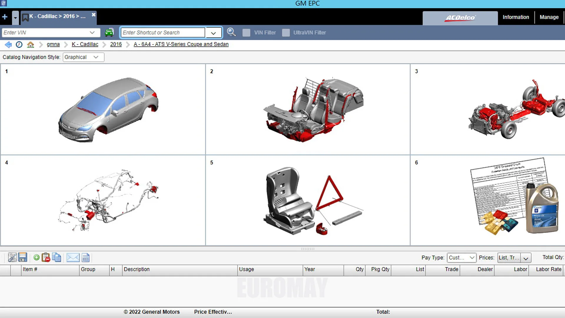Image resolution: width=565 pixels, height=318 pixels.
Task: Click the magnifying glass search icon
Action: (231, 32)
